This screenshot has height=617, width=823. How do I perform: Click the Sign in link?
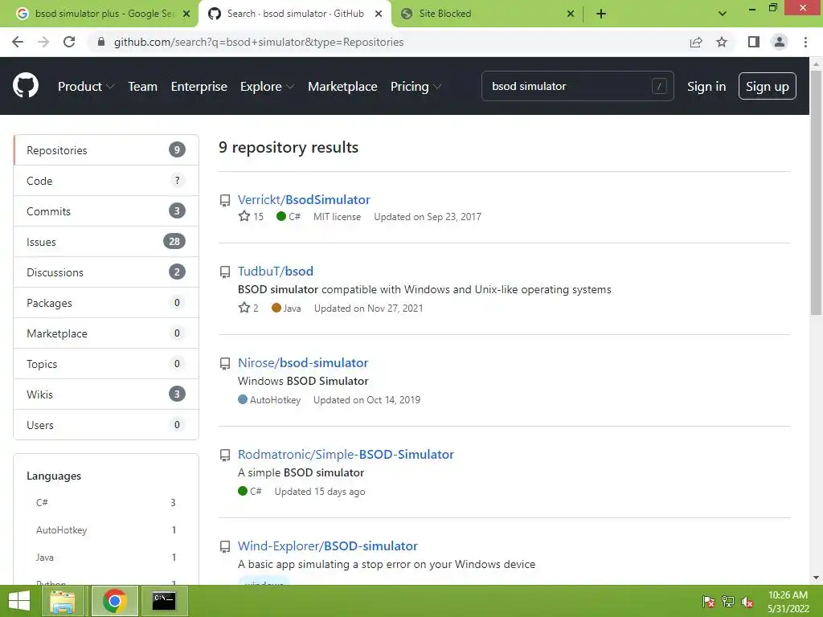[x=706, y=87]
